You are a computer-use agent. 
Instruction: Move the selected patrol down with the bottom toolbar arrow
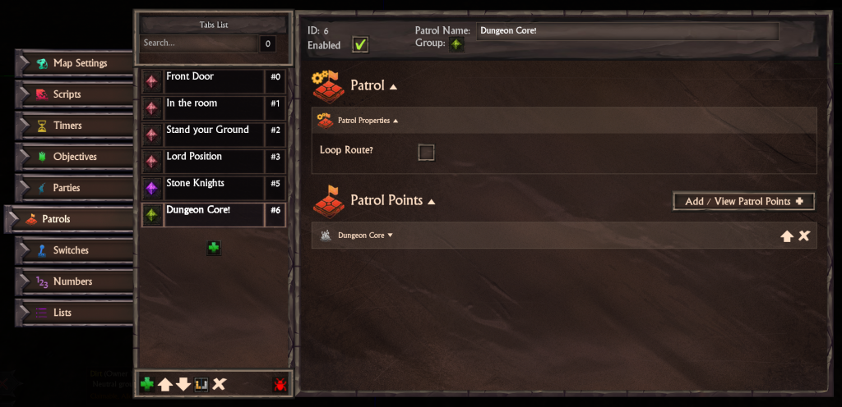(183, 384)
